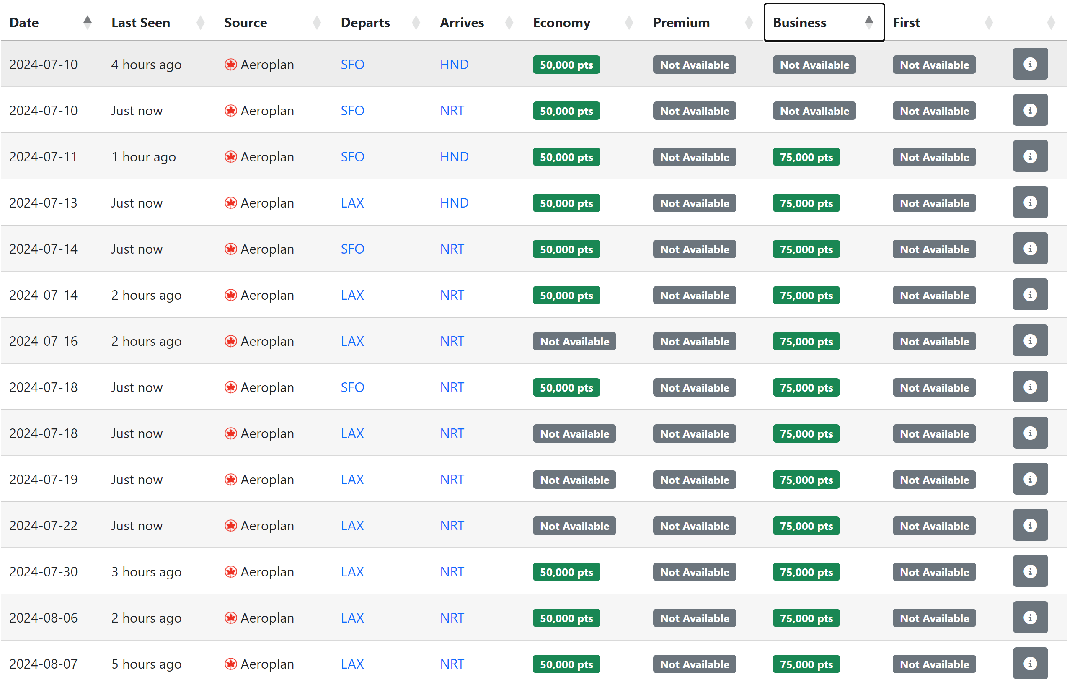Click 75,000 pts badge for 2024-07-11
Screen dimensions: 1075x685
pyautogui.click(x=806, y=157)
